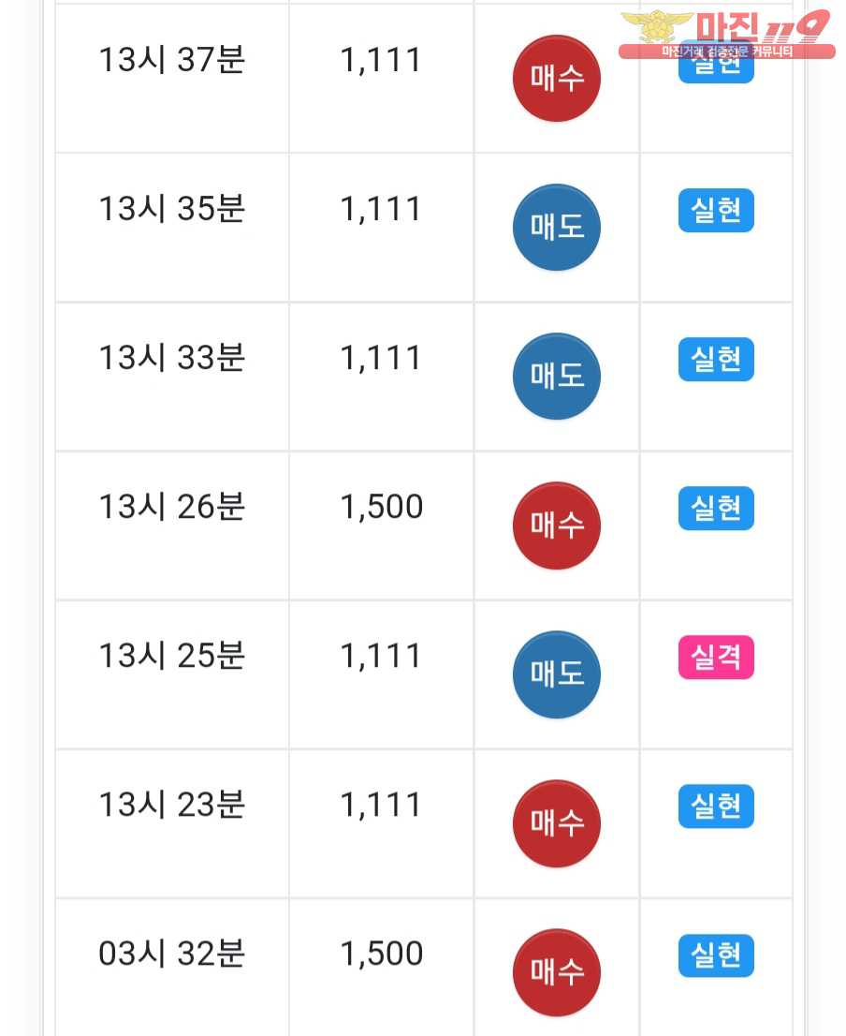Click the 실현 badge in the 13시 23분 row

coord(716,807)
